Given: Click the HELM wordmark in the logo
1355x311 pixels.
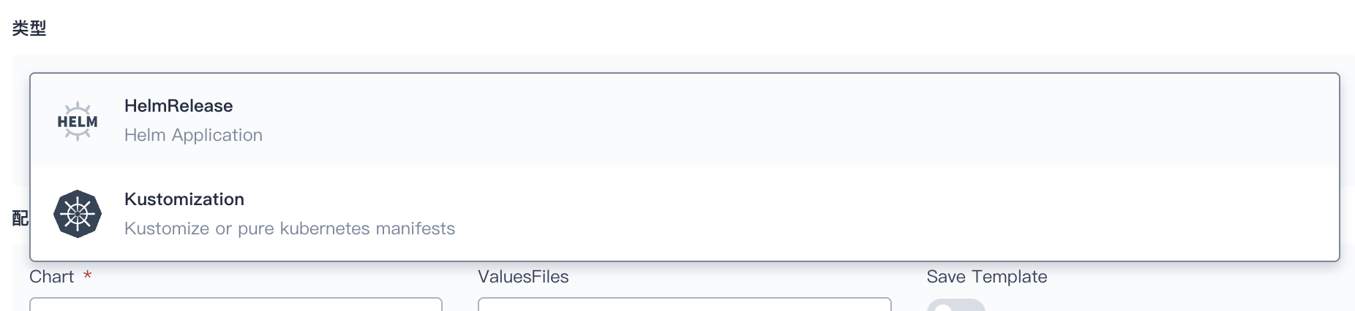Looking at the screenshot, I should pyautogui.click(x=77, y=122).
